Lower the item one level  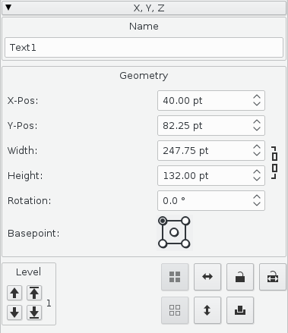(14, 313)
